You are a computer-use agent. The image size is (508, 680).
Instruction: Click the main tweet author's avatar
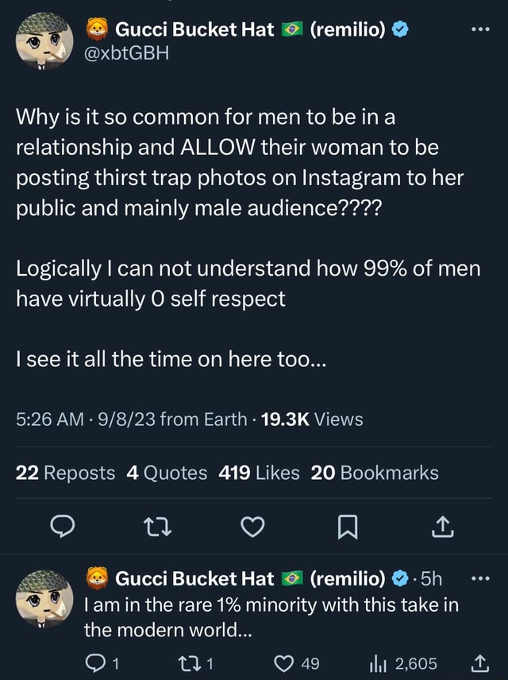coord(44,41)
